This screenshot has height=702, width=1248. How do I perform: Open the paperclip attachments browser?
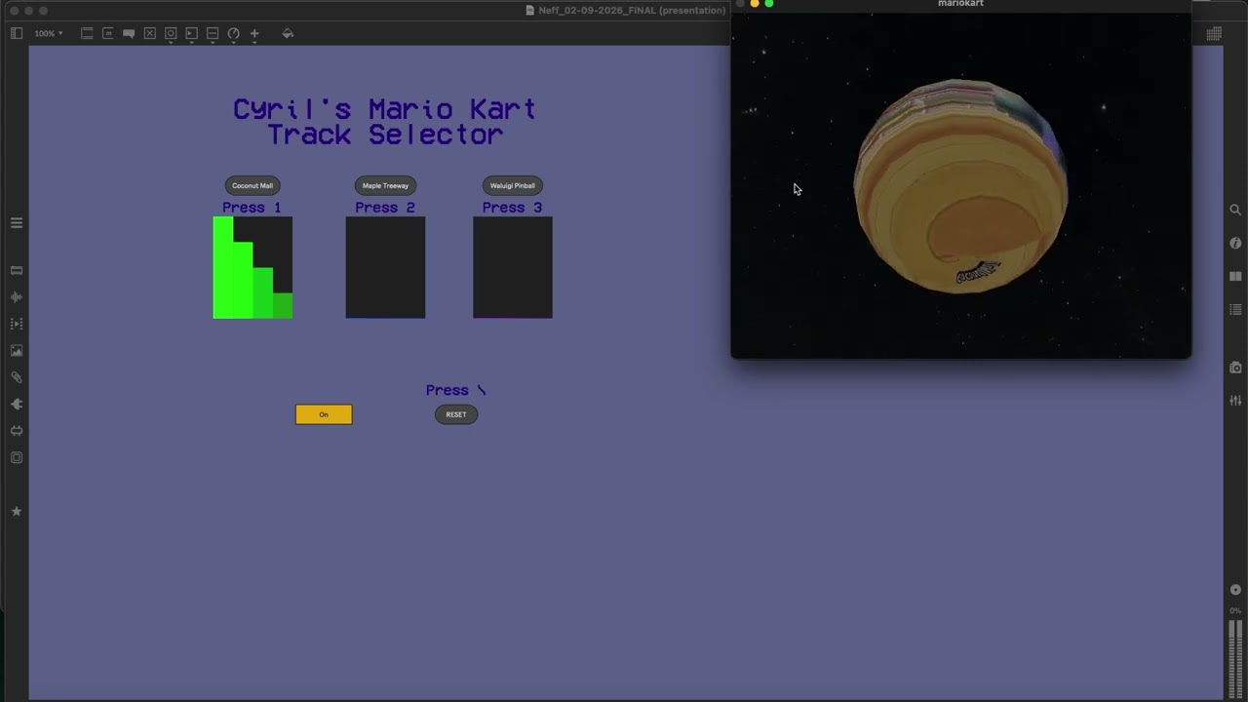(17, 377)
